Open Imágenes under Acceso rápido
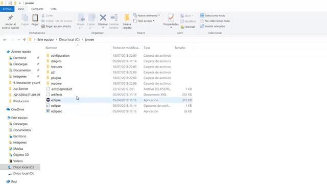The height and width of the screenshot is (184, 327). tap(20, 77)
